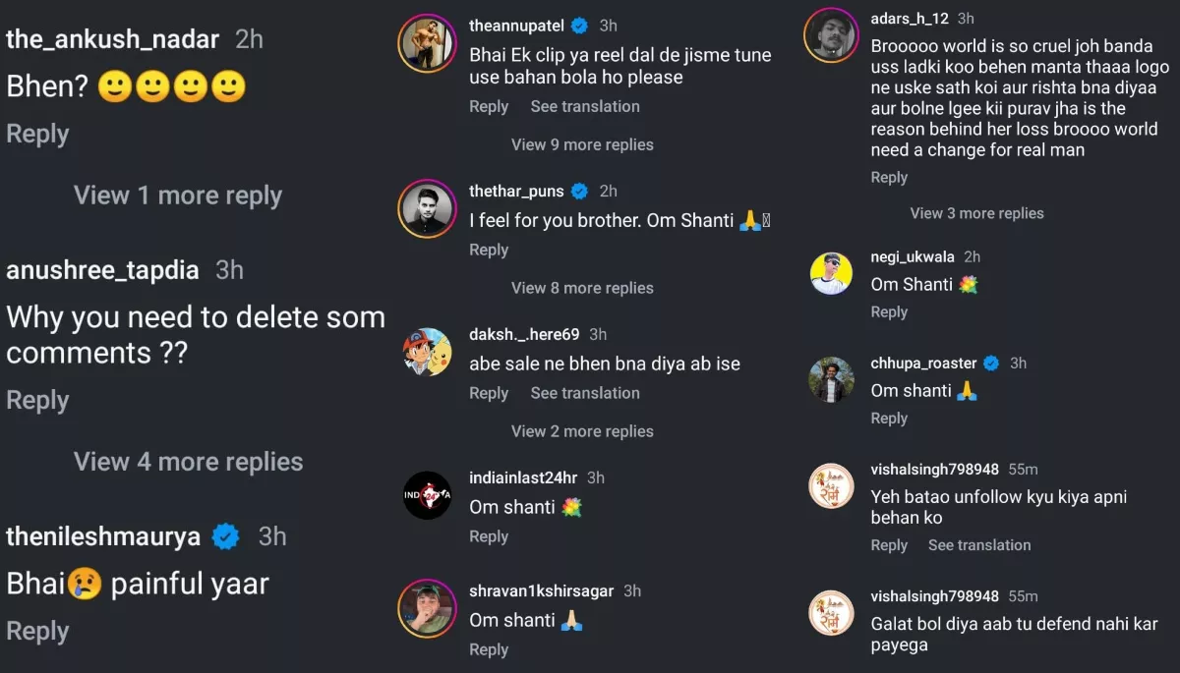The height and width of the screenshot is (673, 1180).
Task: Tap indiainlast24hr profile avatar
Action: tap(428, 495)
